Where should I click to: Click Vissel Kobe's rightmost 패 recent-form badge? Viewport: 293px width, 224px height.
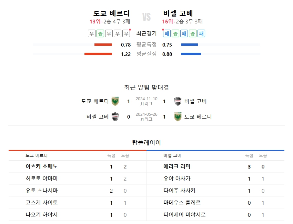point(202,33)
